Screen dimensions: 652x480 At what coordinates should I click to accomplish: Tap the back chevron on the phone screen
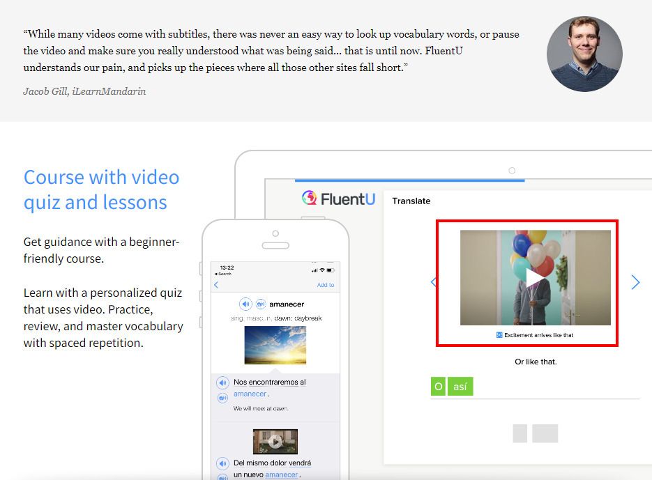click(x=215, y=285)
